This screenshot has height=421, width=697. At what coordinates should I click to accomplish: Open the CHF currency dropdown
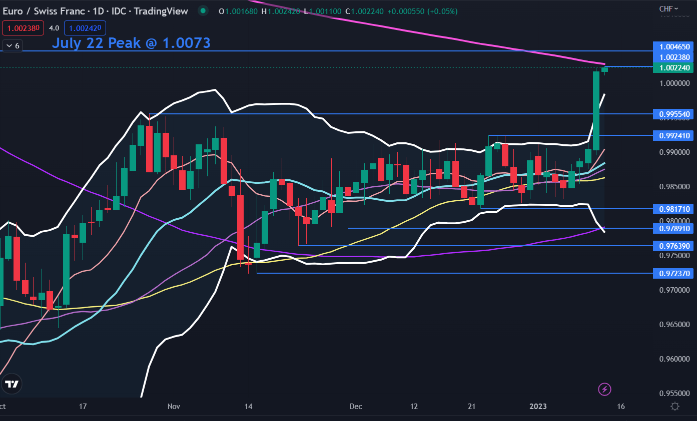click(668, 8)
